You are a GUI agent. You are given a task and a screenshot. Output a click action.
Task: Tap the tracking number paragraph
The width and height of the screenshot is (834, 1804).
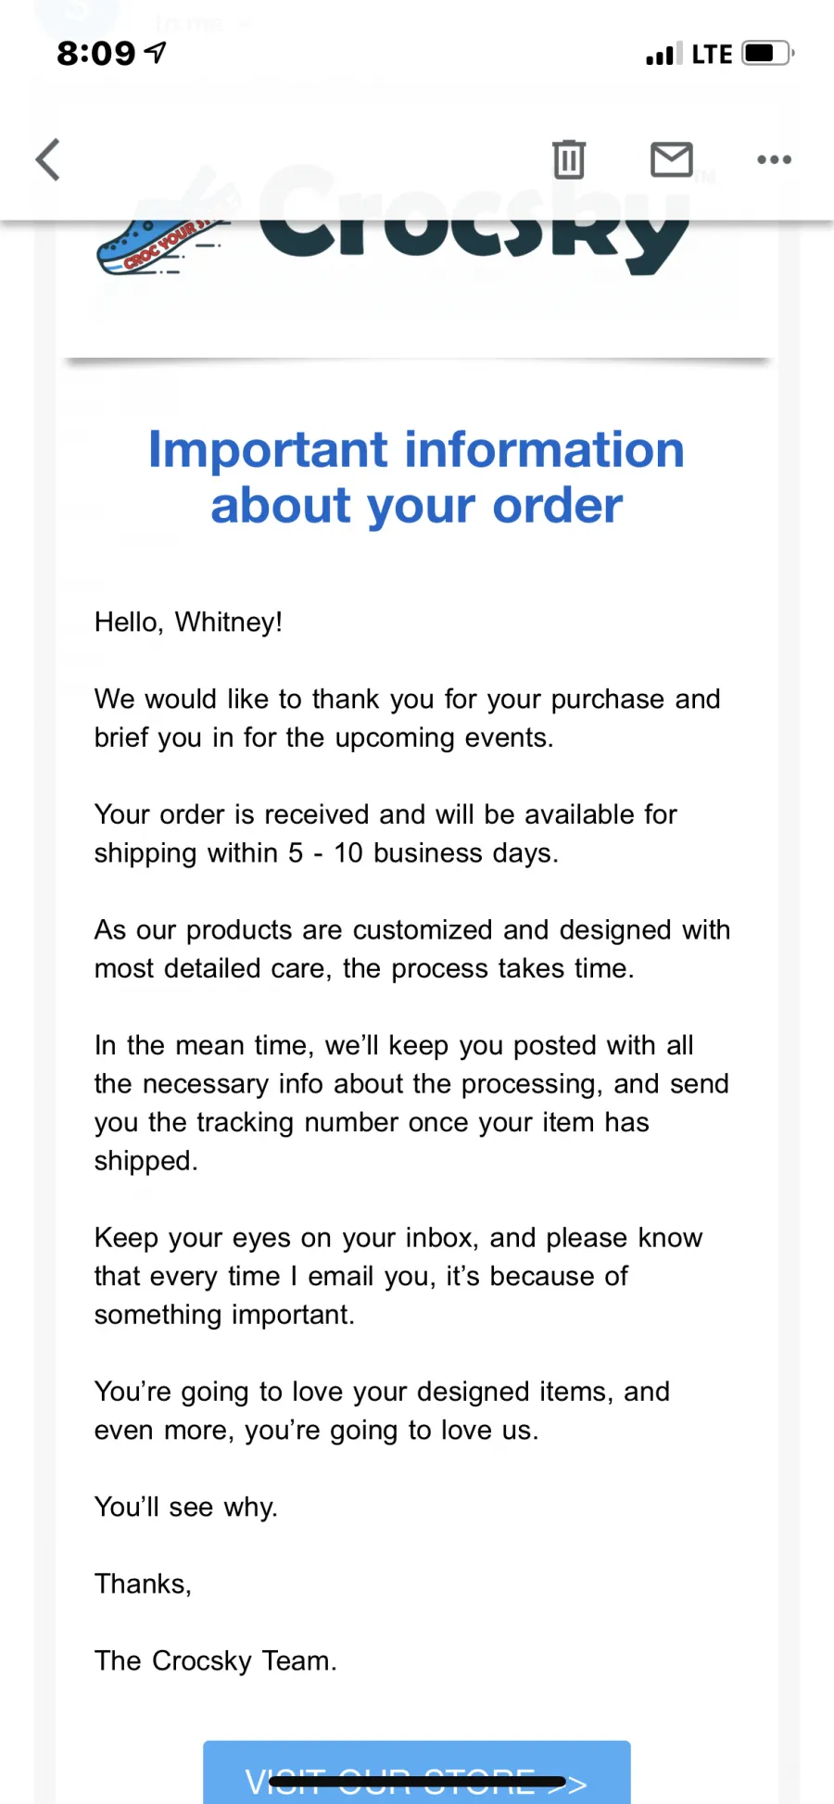click(411, 1103)
